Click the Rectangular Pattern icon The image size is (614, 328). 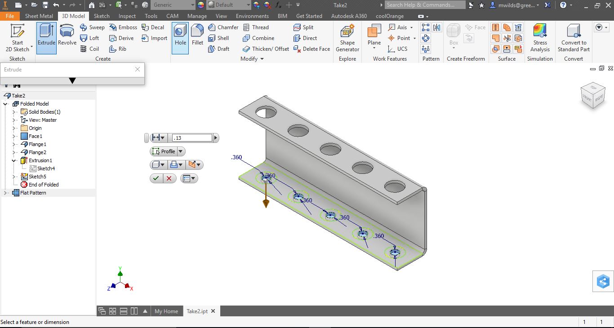[426, 27]
